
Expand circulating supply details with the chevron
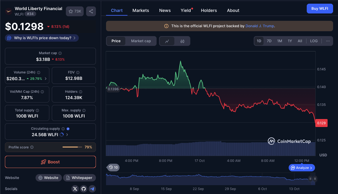tap(68, 135)
